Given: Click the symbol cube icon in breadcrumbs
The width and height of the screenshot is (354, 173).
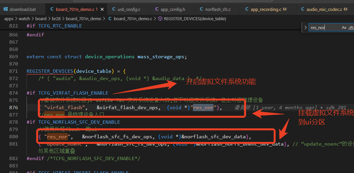Looking at the screenshot, I should (x=160, y=19).
